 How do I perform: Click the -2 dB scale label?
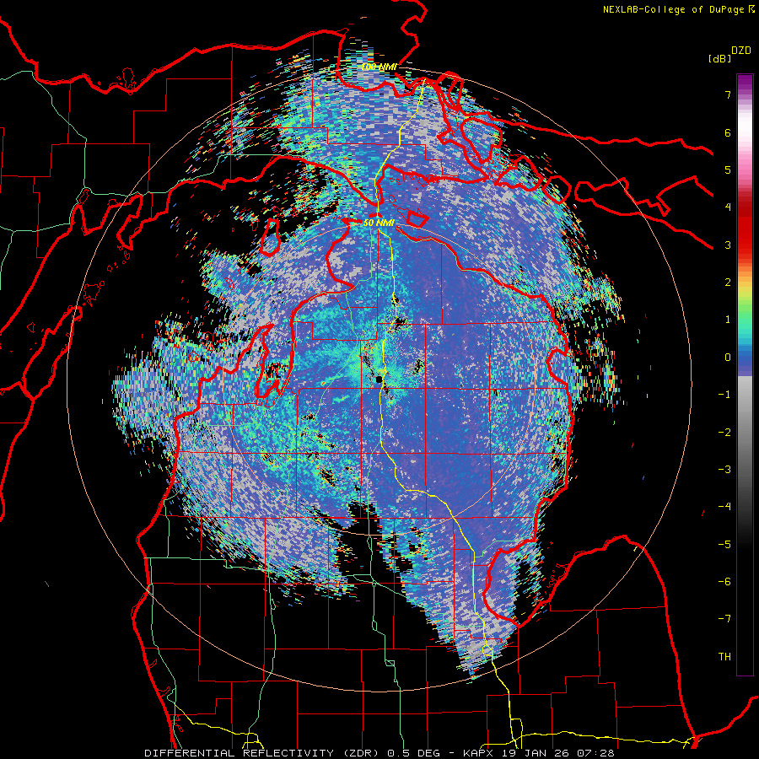[724, 432]
